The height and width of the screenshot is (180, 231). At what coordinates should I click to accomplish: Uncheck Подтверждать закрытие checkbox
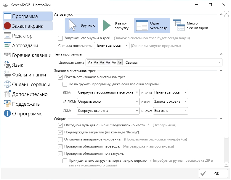click(x=60, y=132)
